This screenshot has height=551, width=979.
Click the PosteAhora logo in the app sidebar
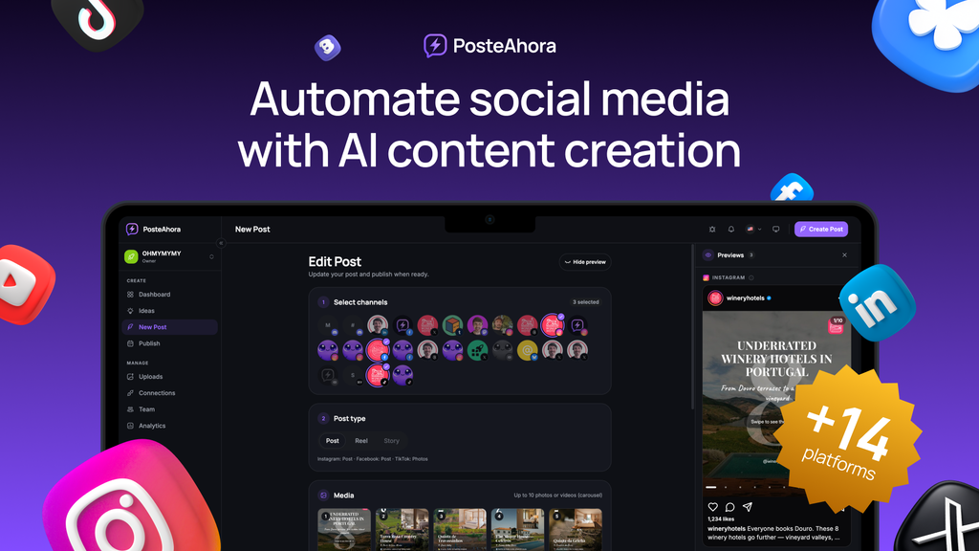[x=153, y=230]
